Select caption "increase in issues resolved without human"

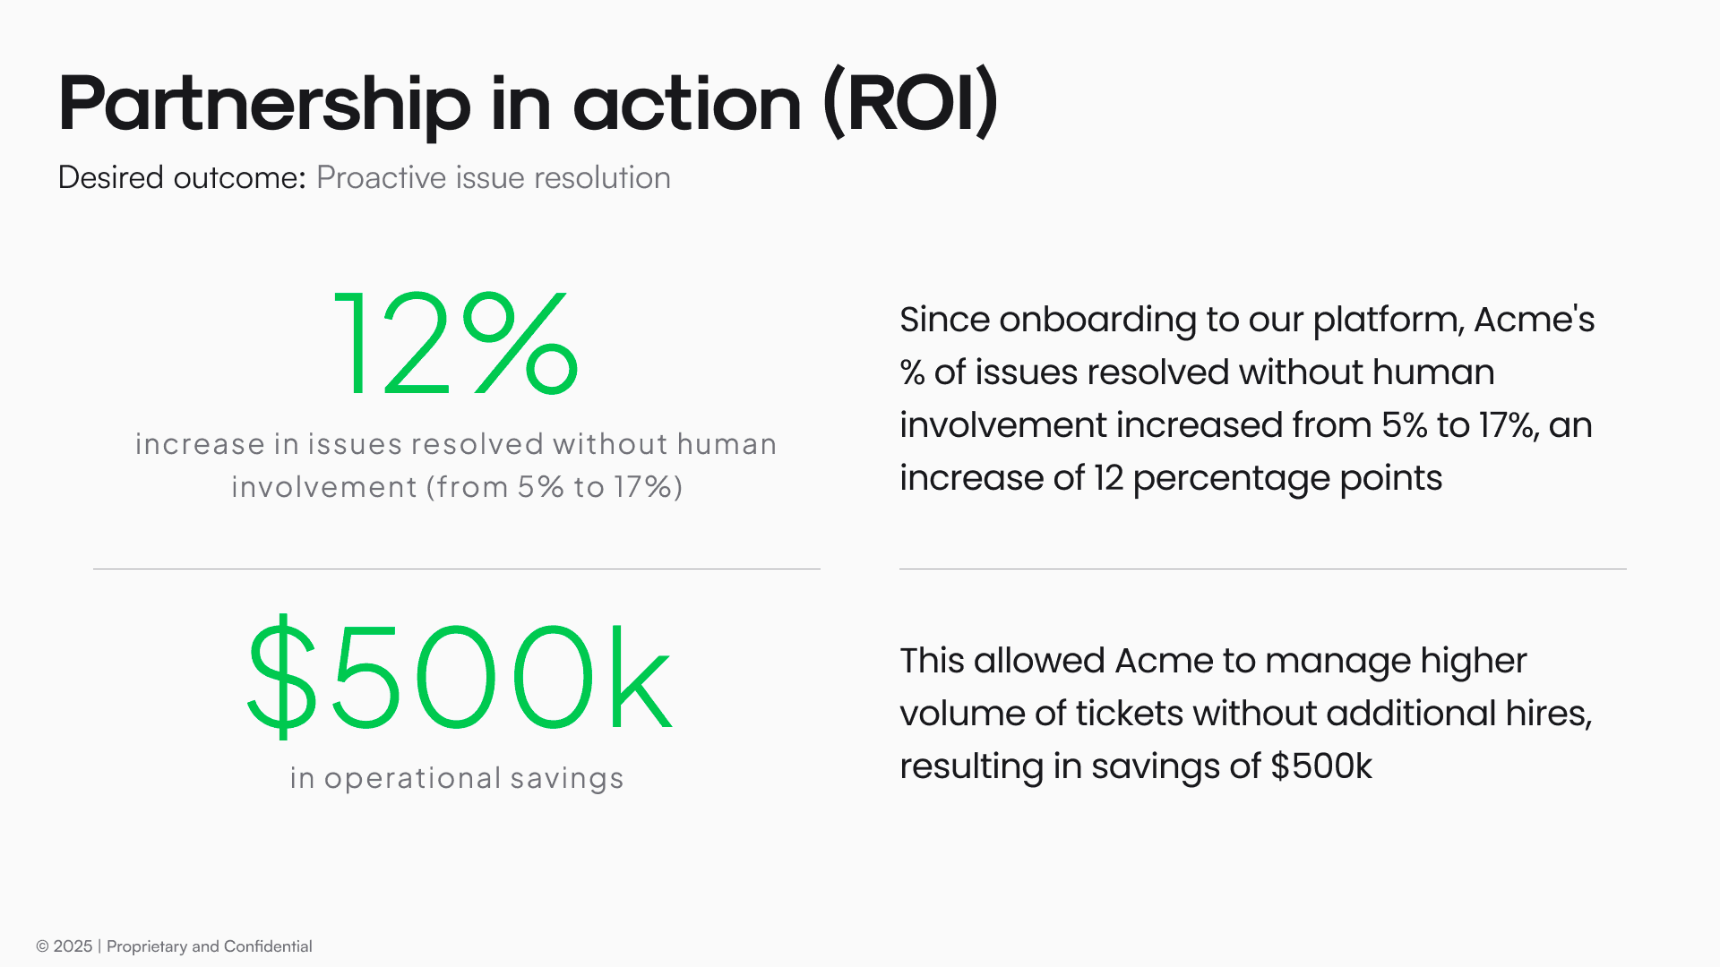point(456,444)
